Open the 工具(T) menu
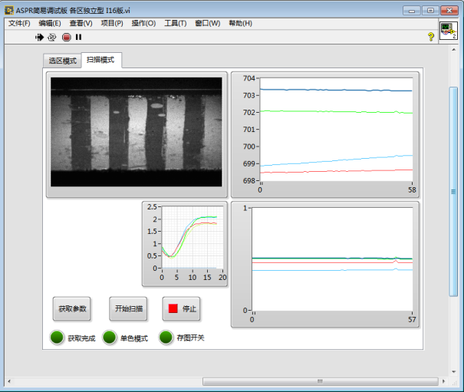The height and width of the screenshot is (392, 464). 176,23
